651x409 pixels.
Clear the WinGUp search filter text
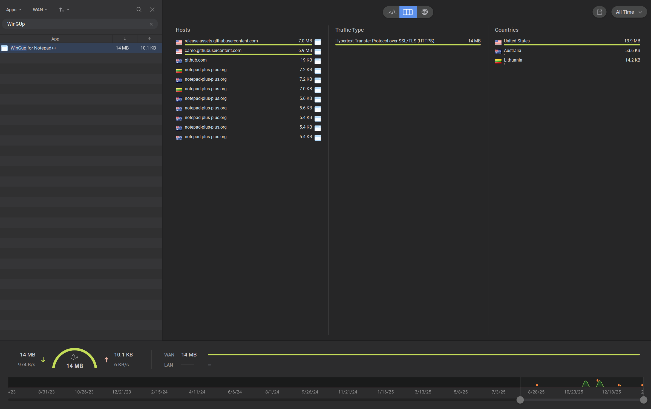tap(151, 24)
